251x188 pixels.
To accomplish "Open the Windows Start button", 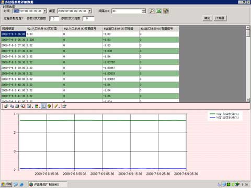I will [x=6, y=184].
